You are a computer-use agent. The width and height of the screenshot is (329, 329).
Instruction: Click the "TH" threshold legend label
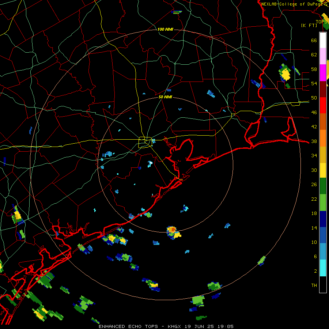click(314, 285)
